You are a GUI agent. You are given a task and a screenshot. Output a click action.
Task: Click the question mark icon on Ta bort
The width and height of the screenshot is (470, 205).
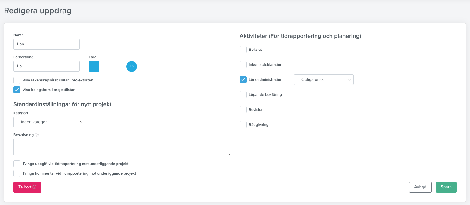(x=35, y=187)
